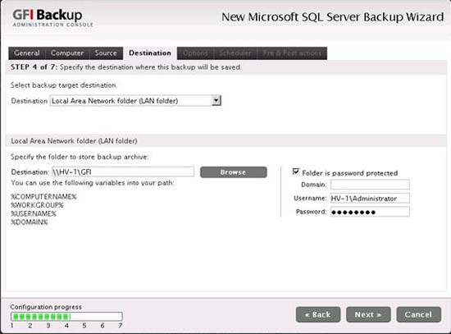Return to previous step with Back button

click(x=318, y=314)
